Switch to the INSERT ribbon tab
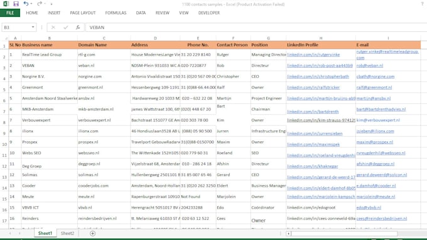The height and width of the screenshot is (240, 427). point(54,13)
